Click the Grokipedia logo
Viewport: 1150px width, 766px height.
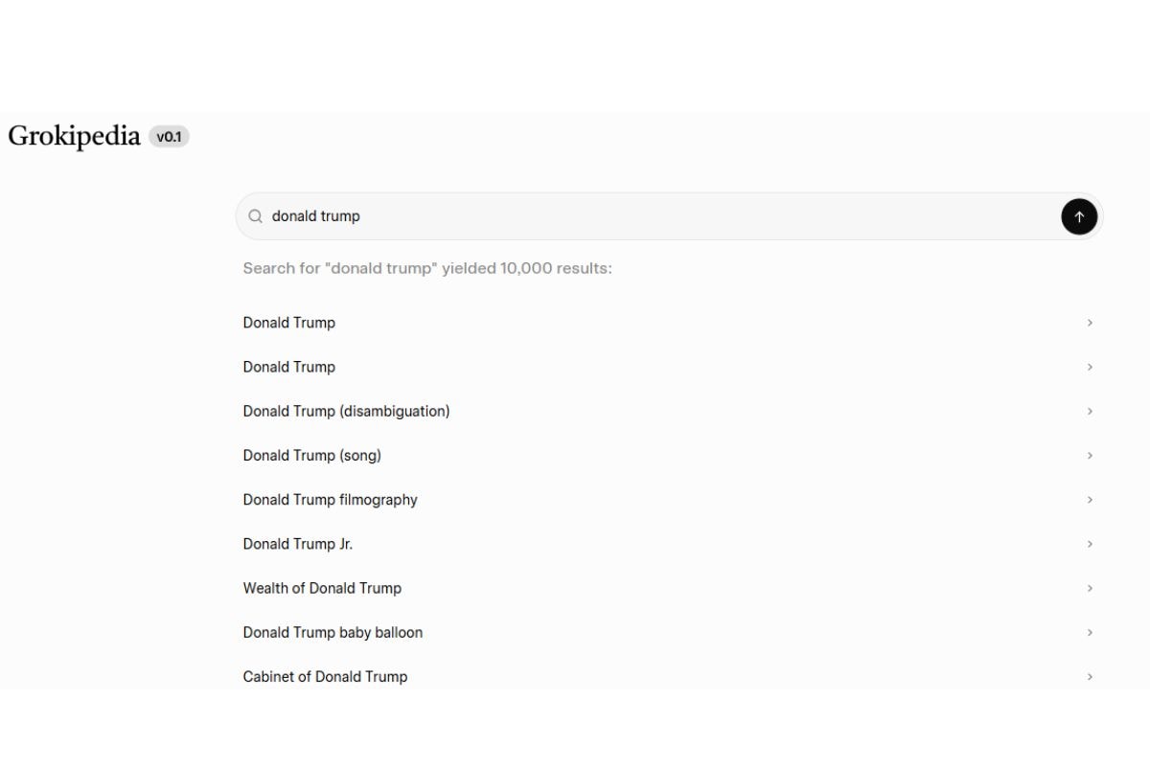click(x=75, y=136)
